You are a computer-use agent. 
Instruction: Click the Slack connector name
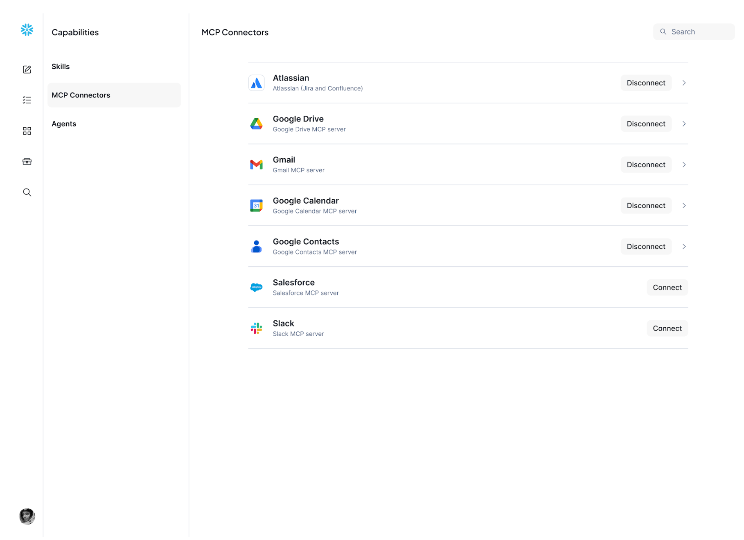[284, 324]
